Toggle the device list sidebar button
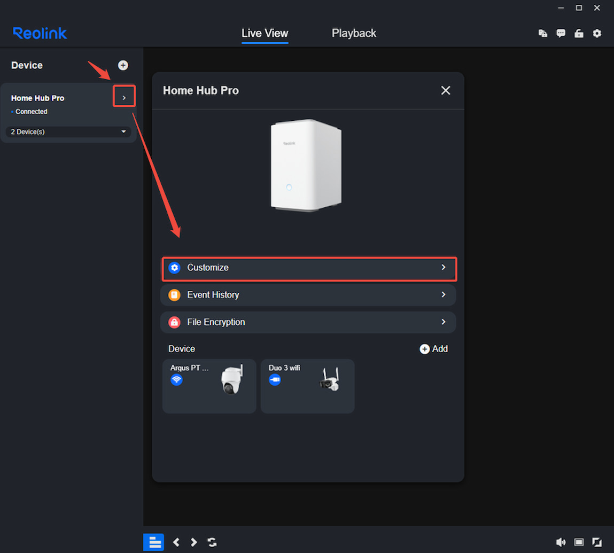614x553 pixels. 153,542
